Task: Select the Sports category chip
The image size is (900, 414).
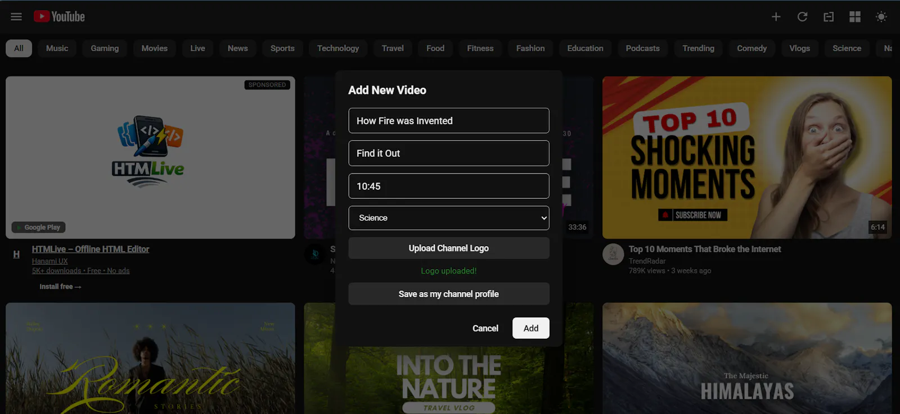Action: click(282, 48)
